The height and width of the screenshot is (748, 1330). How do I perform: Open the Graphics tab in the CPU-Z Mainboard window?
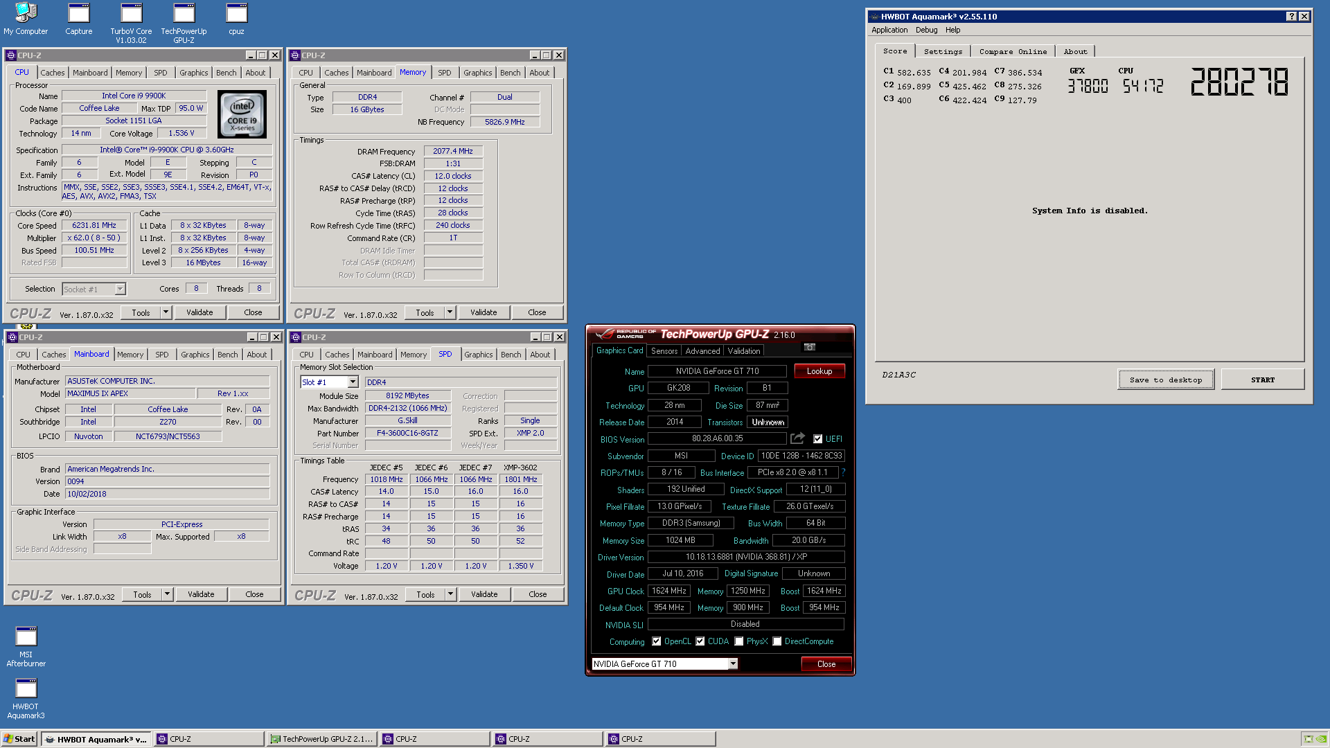click(x=195, y=355)
